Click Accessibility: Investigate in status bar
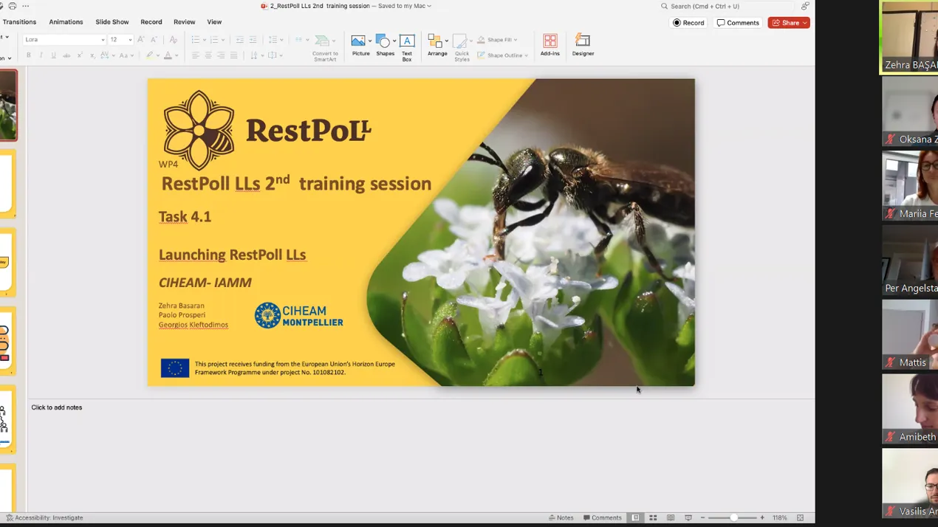 [44, 518]
